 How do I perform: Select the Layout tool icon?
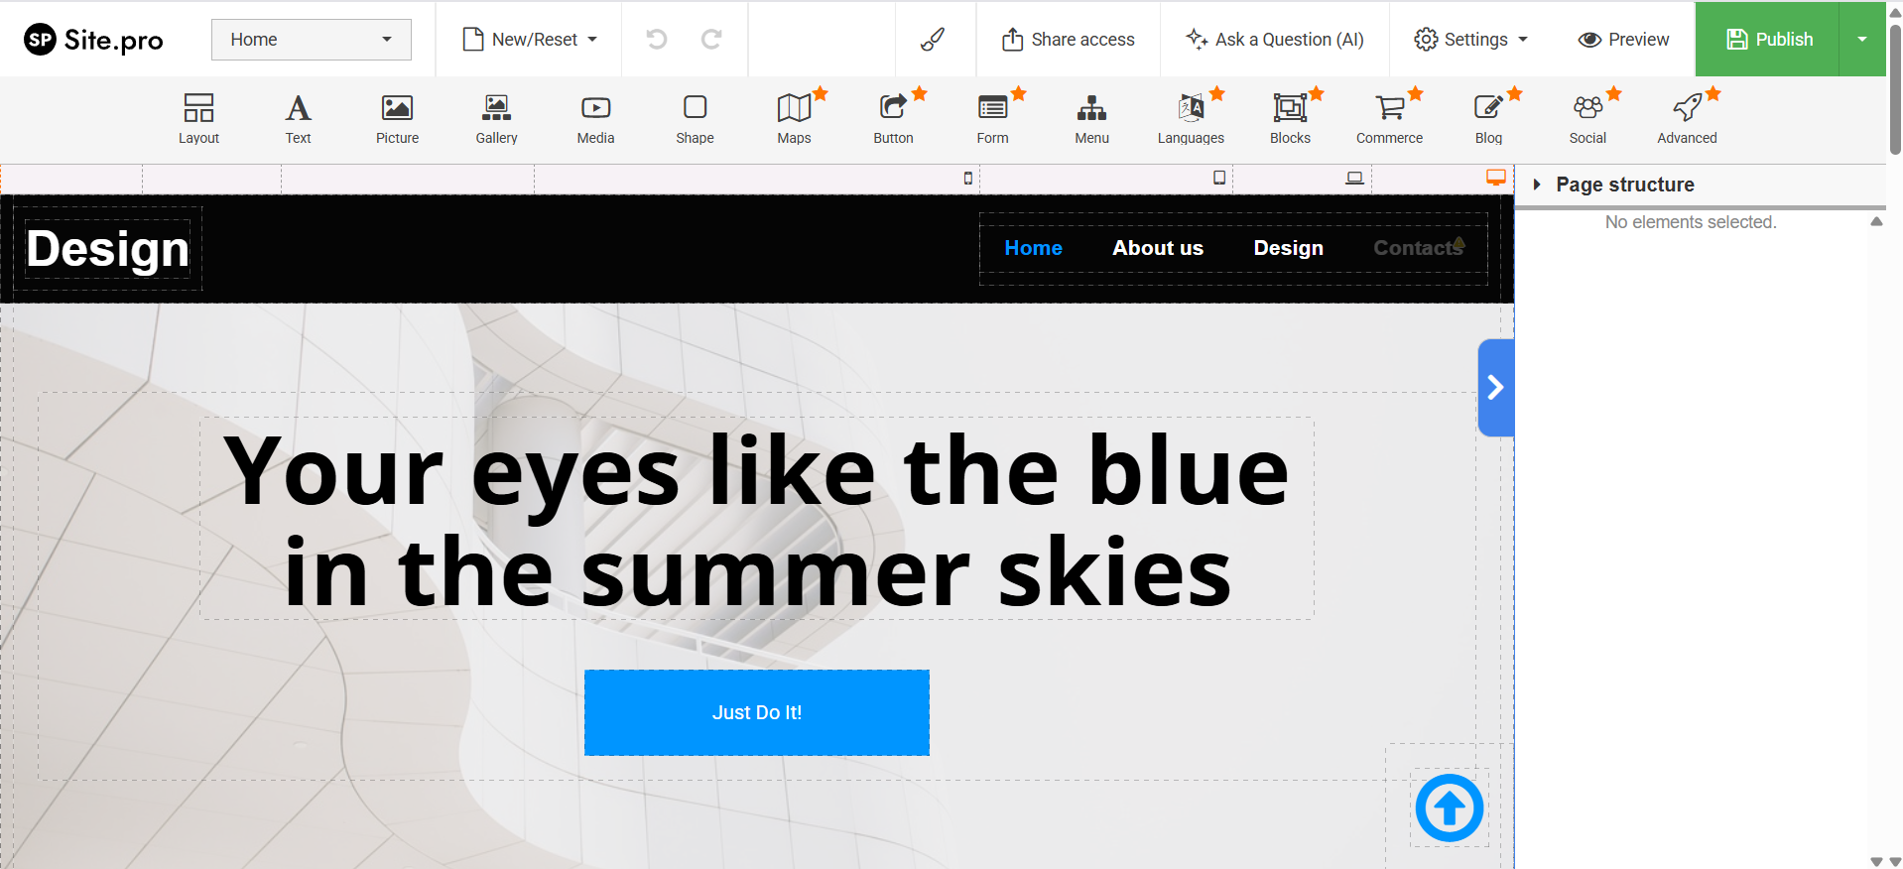point(198,108)
